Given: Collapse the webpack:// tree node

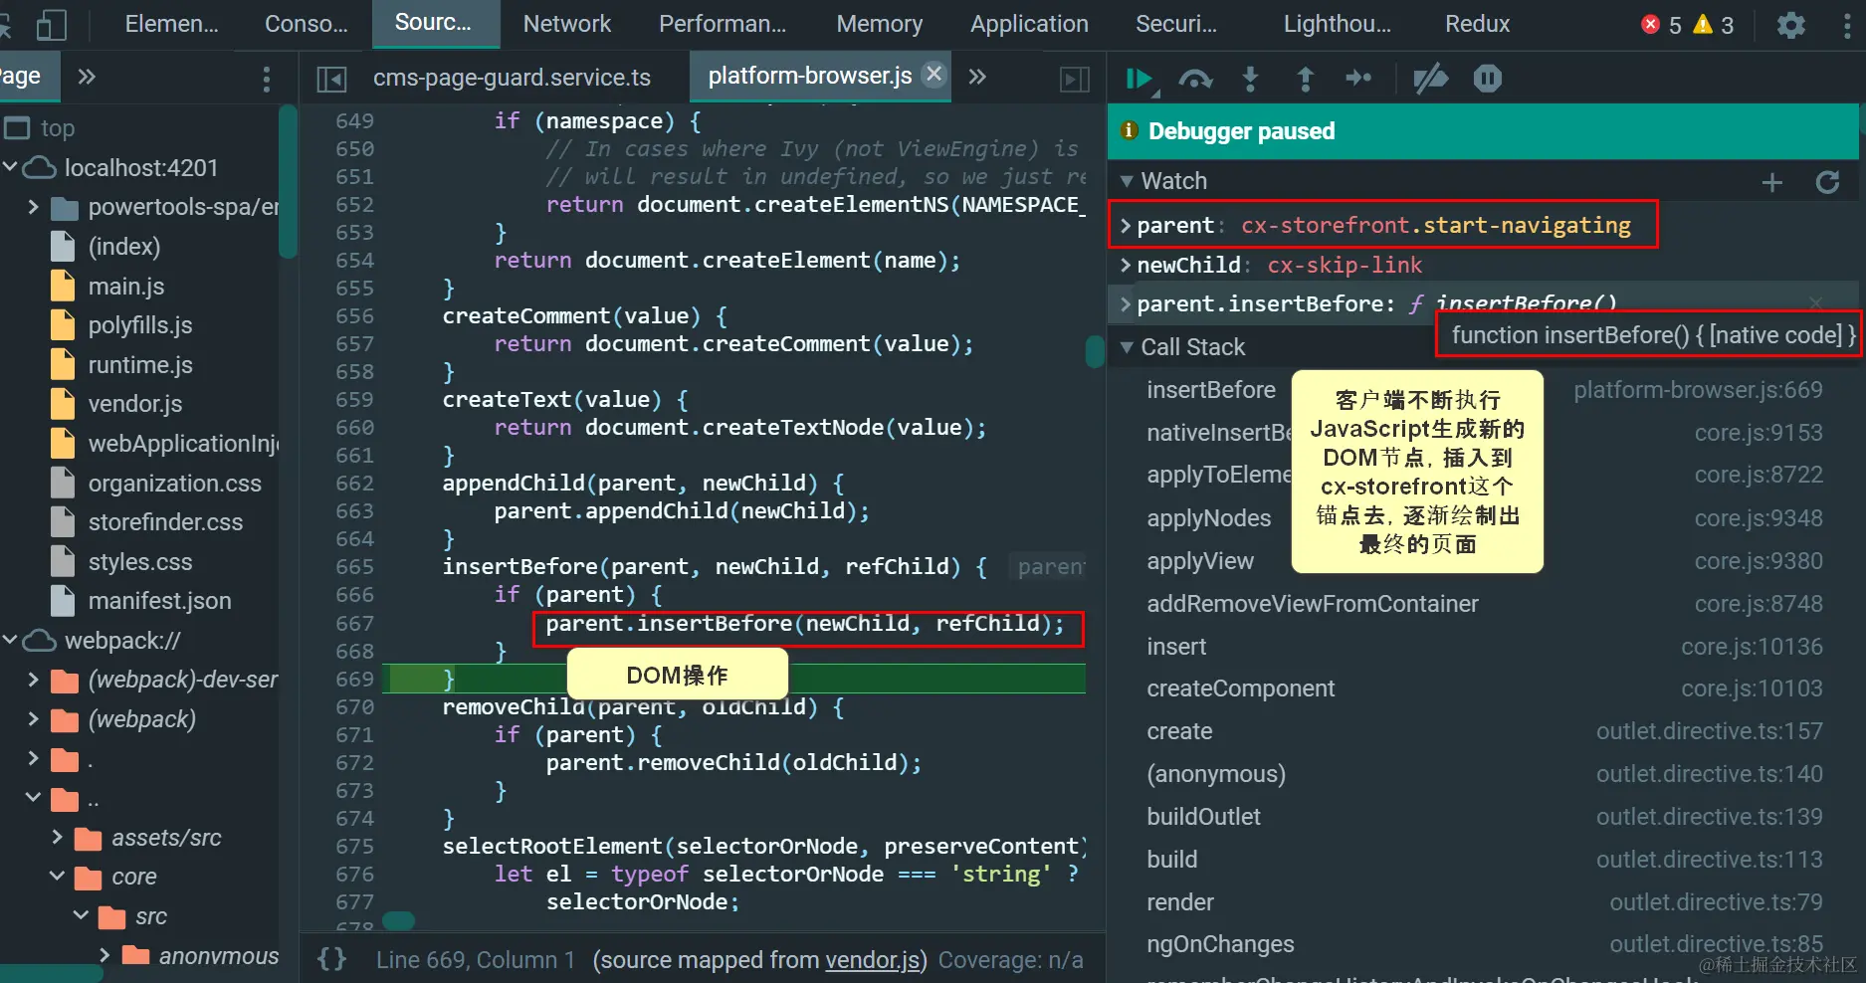Looking at the screenshot, I should (10, 640).
